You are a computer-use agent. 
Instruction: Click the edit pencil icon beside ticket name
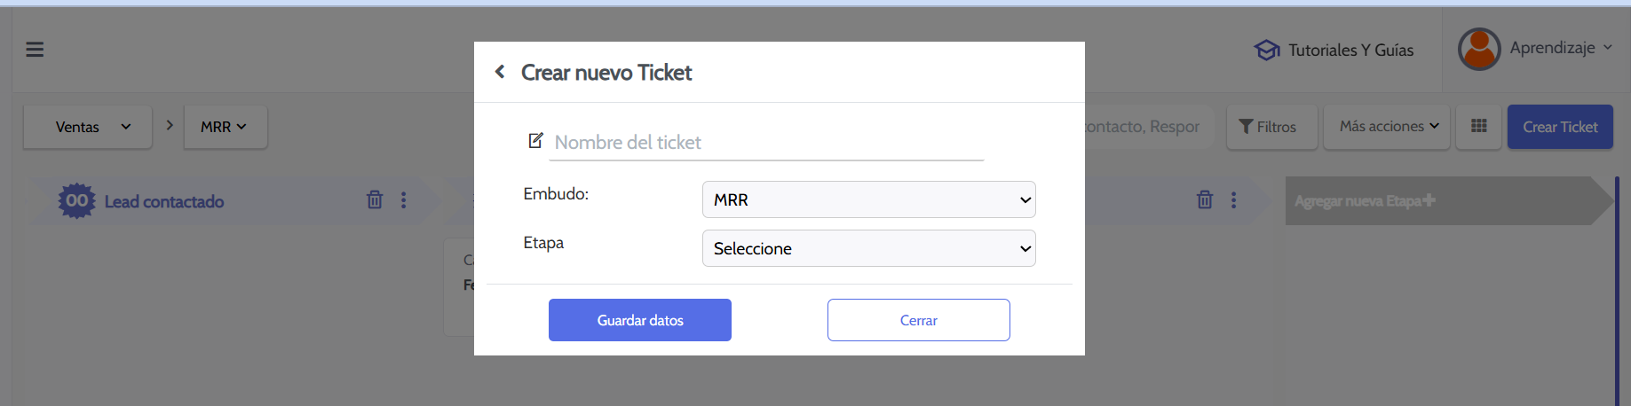(535, 140)
